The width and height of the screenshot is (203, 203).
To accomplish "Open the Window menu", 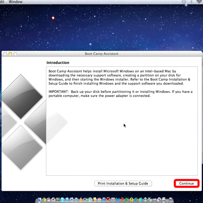I will click(15, 2).
